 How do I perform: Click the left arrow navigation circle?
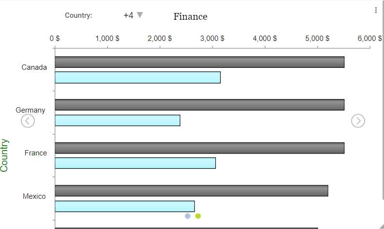click(x=28, y=121)
